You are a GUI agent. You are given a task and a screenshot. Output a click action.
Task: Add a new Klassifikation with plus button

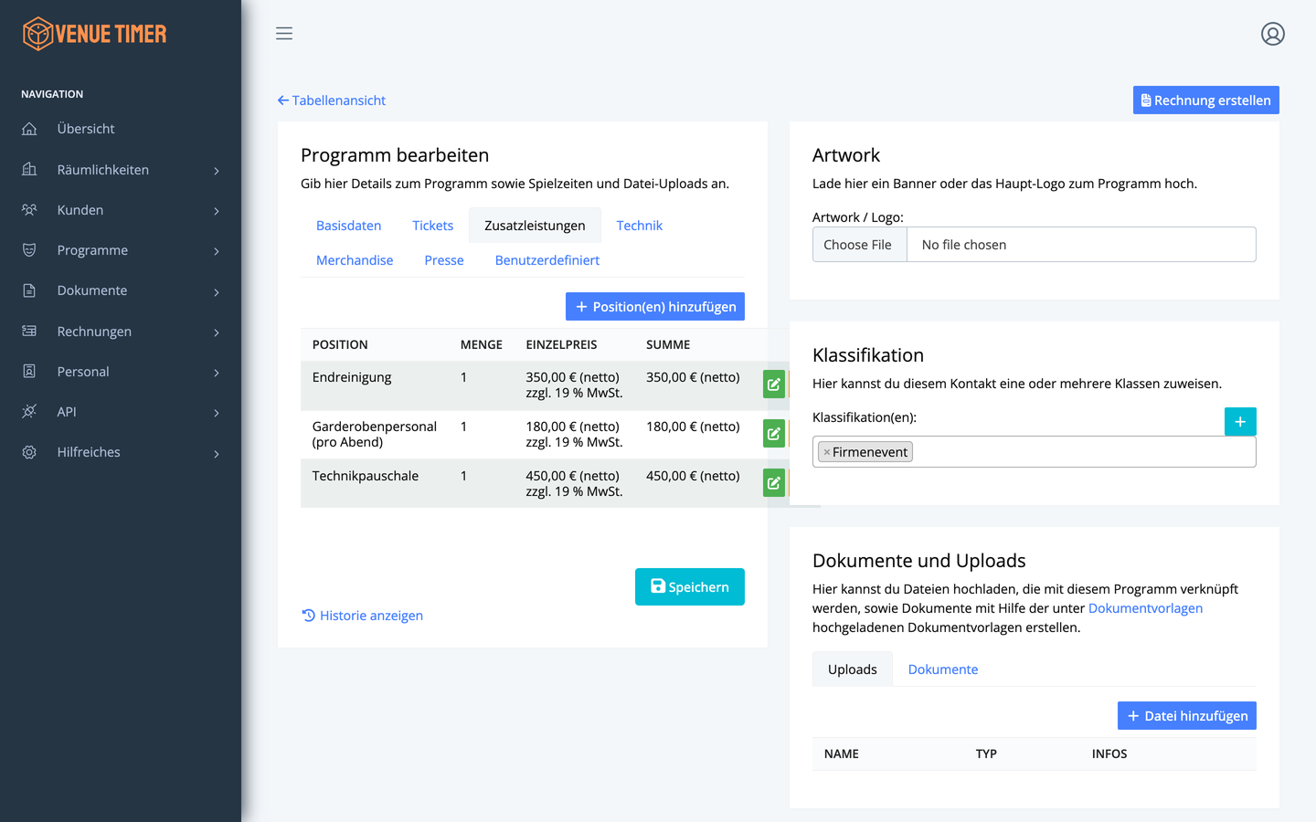pyautogui.click(x=1240, y=422)
